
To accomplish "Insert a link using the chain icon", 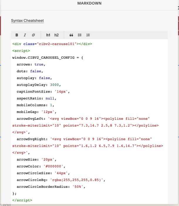I will (33, 35).
